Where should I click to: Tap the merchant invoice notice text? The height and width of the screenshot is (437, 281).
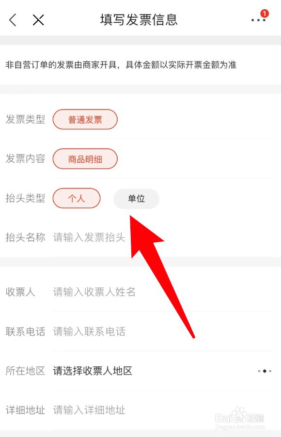point(121,65)
